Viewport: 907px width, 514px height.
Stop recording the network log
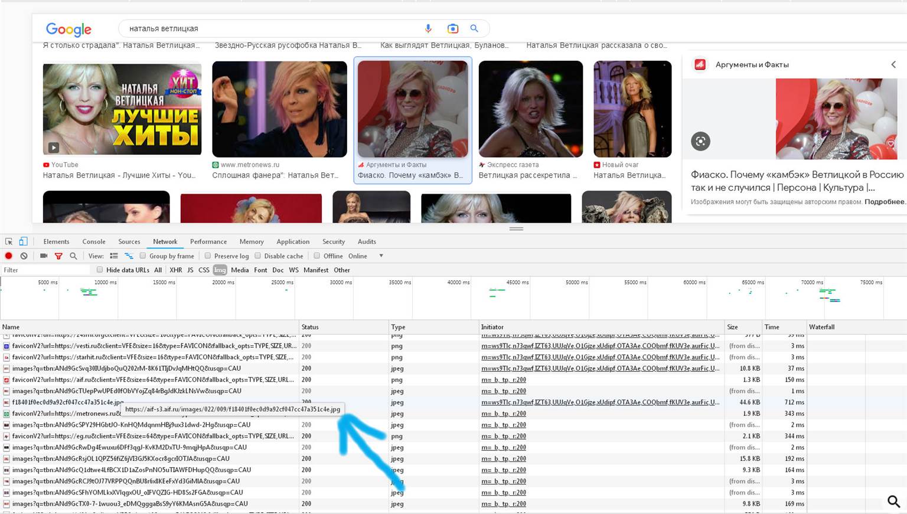tap(9, 256)
